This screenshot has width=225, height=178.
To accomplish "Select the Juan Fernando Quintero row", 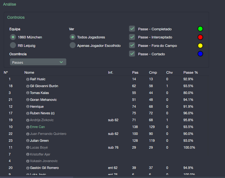I will coord(106,134).
